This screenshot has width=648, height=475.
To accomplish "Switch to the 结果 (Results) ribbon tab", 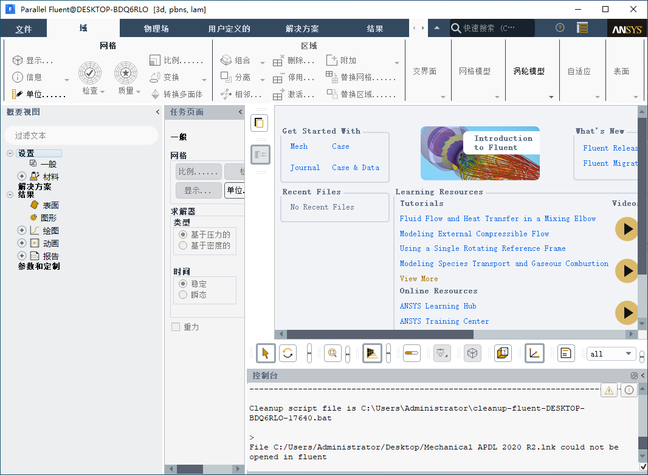I will (x=375, y=29).
